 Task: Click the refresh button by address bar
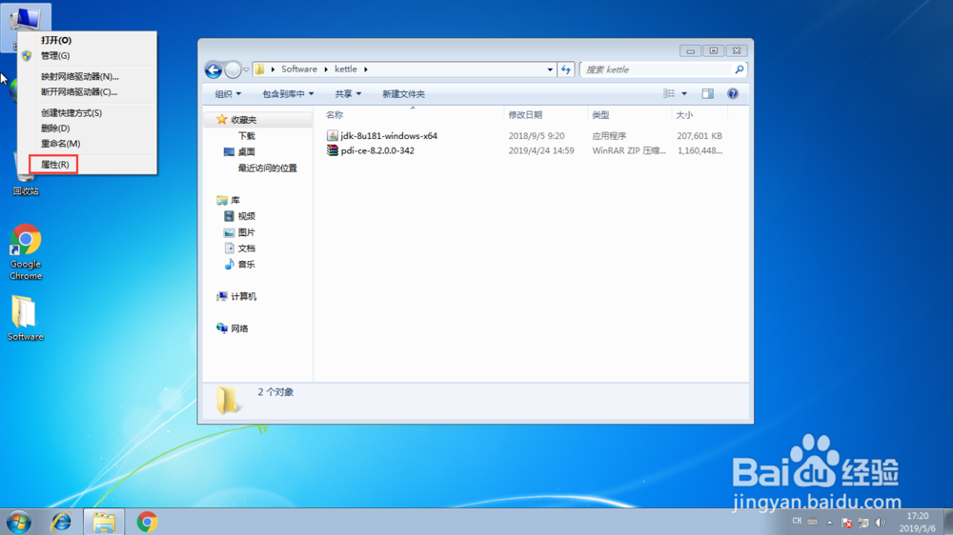[566, 69]
